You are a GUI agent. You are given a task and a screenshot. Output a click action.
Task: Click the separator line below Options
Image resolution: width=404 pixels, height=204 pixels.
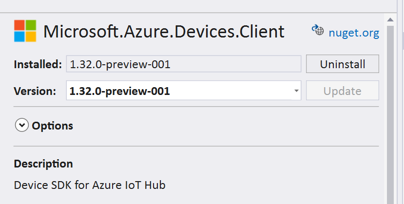click(x=196, y=146)
